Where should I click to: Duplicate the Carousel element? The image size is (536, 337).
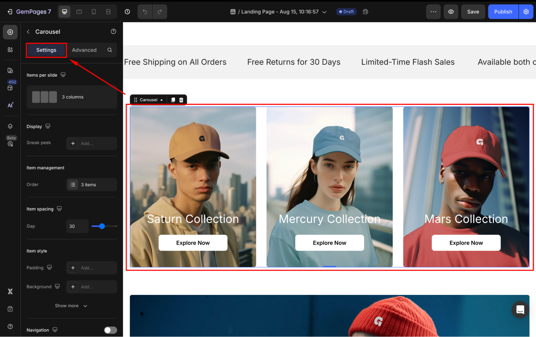pos(173,100)
